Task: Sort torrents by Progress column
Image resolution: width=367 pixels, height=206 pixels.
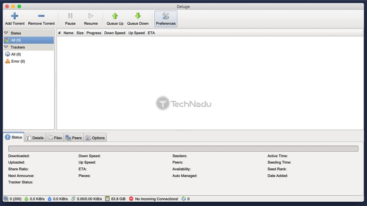Action: click(x=94, y=33)
